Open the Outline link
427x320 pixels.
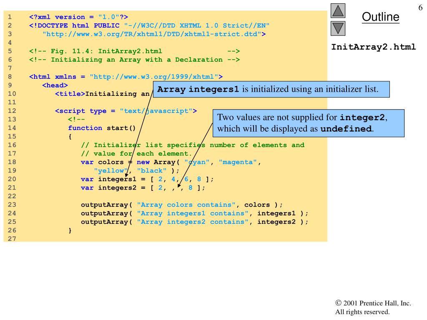pos(380,17)
